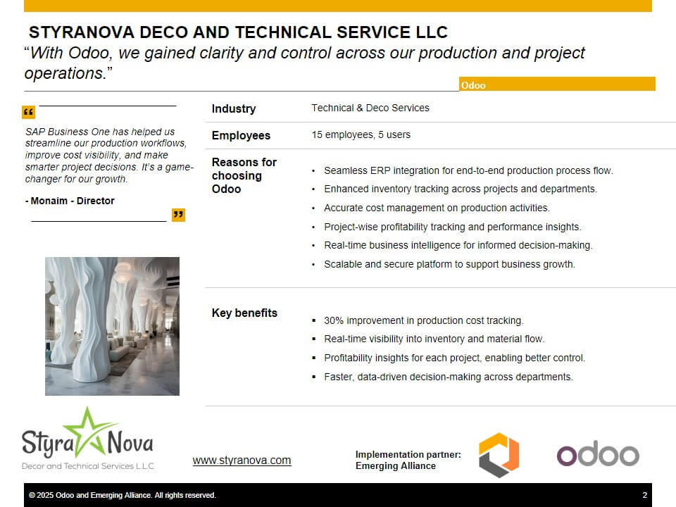This screenshot has height=507, width=676.
Task: Click the opening quotation mark icon
Action: coord(28,112)
